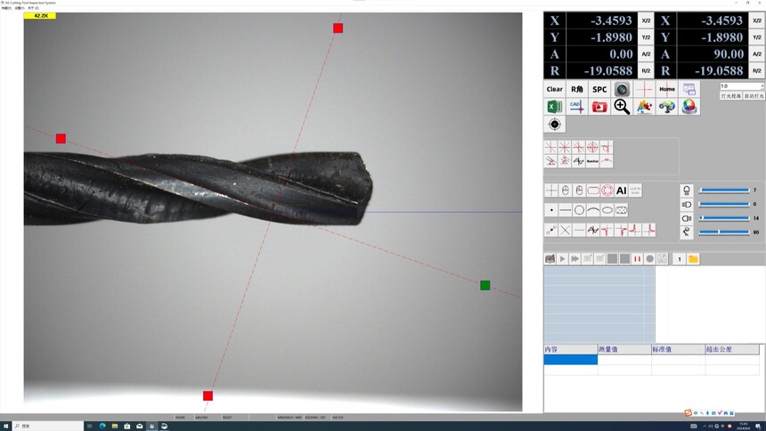Screen dimensions: 766x431
Task: Select the double-circle ring capture tool
Action: tap(607, 190)
